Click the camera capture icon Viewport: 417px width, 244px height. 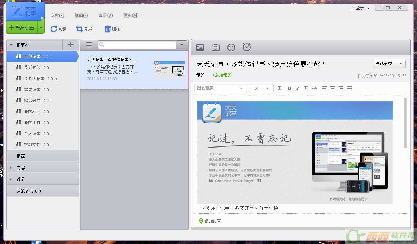point(215,48)
